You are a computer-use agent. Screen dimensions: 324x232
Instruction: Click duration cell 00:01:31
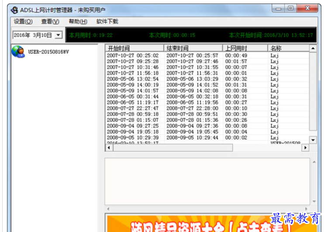click(236, 85)
